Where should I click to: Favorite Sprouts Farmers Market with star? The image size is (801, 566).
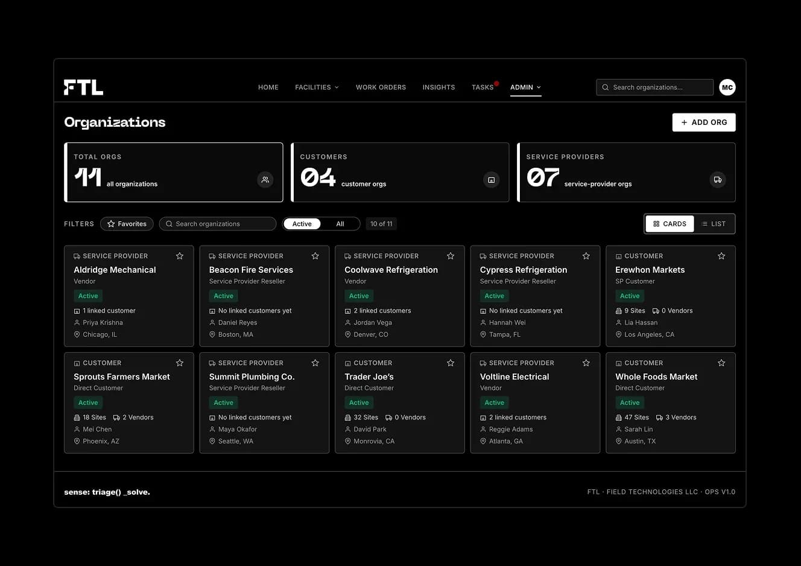180,363
